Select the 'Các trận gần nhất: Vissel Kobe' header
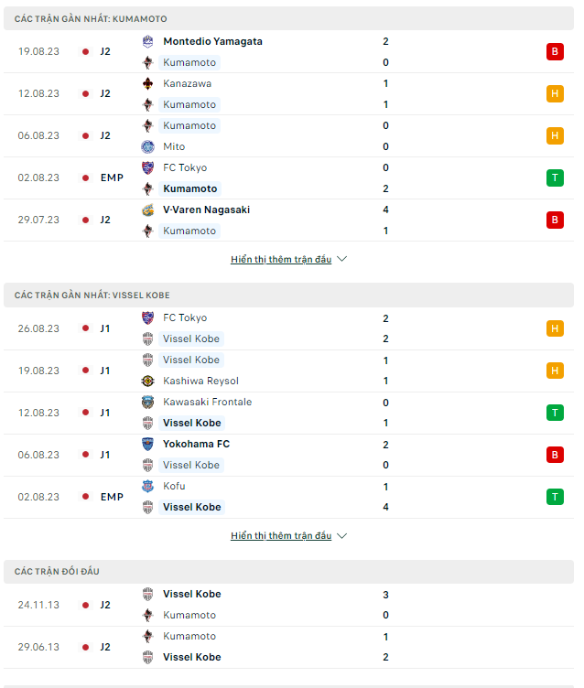Viewport: 584px width, 688px height. [288, 295]
